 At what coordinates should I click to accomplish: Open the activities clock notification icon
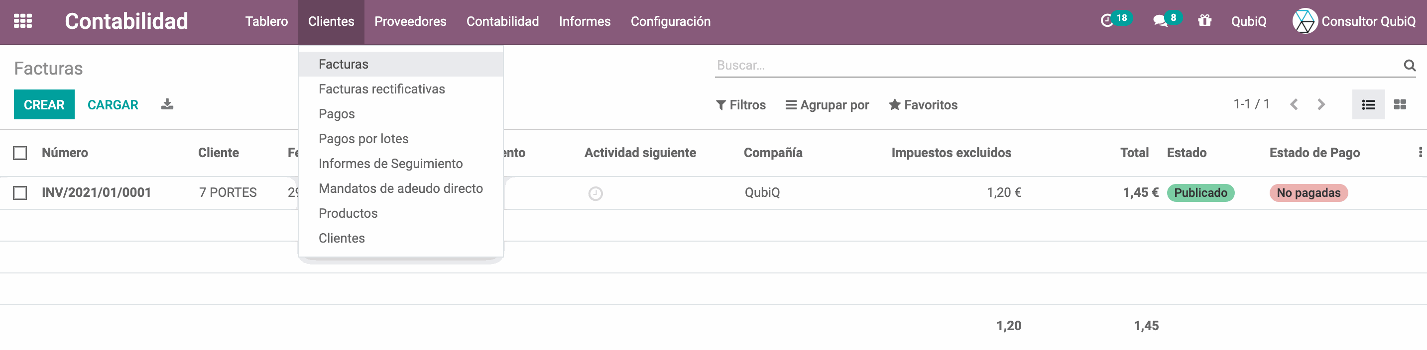tap(1106, 21)
